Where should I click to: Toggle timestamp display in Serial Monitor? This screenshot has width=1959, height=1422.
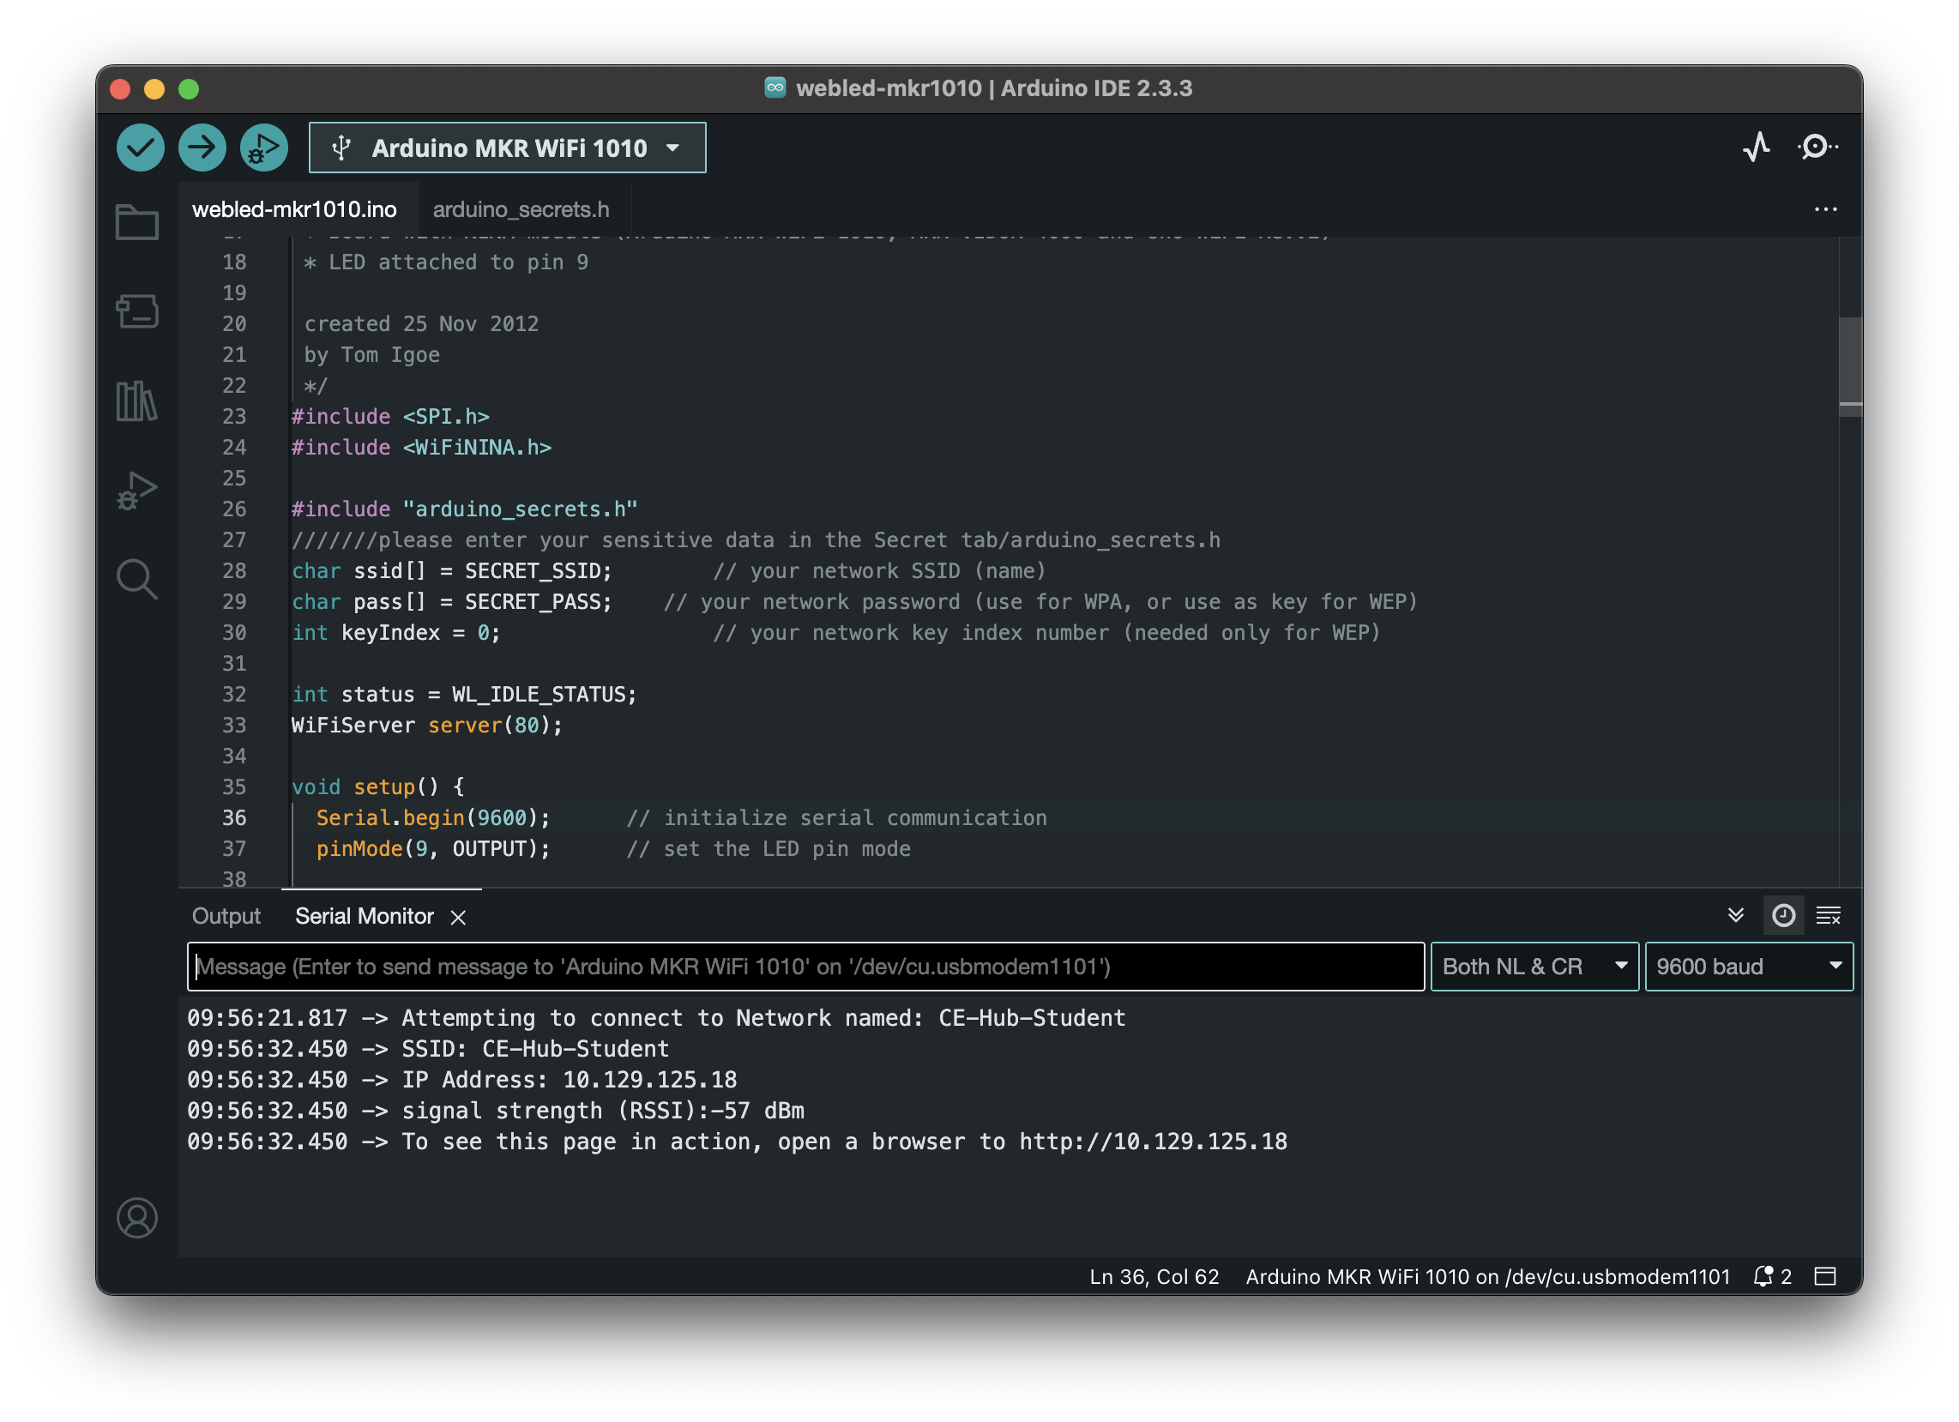1783,916
